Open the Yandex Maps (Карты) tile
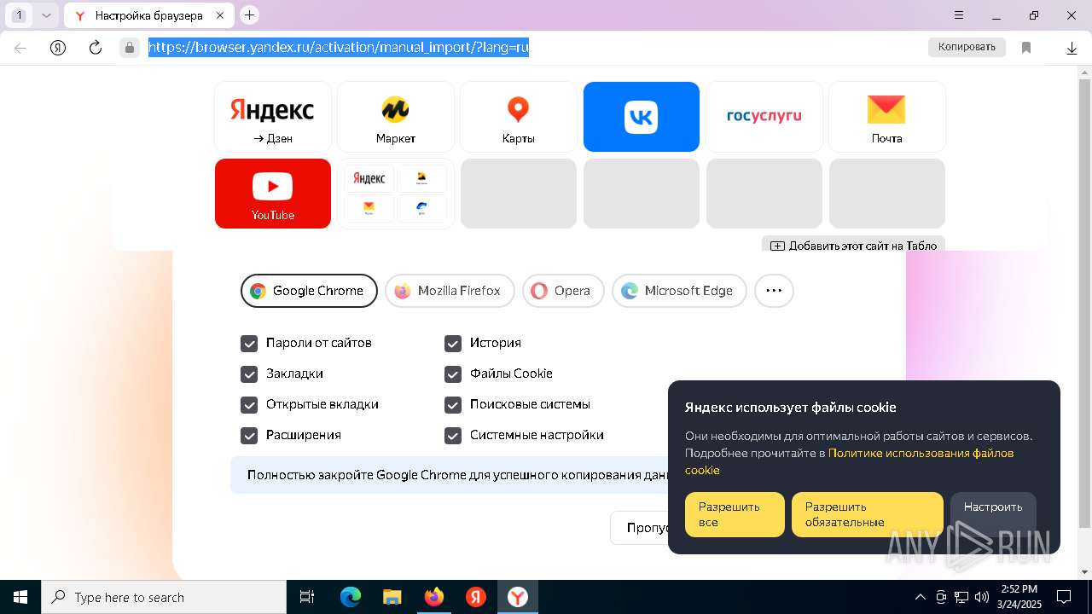The image size is (1092, 614). (519, 117)
